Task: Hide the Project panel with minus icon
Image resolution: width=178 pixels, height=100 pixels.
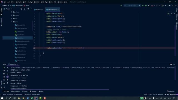Action: [x=31, y=9]
